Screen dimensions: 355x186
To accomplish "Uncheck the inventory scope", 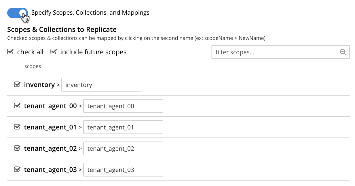I will pos(17,84).
